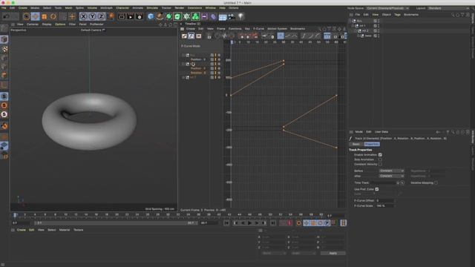Image resolution: width=475 pixels, height=267 pixels.
Task: Click the Polygons mode icon
Action: tap(4, 76)
